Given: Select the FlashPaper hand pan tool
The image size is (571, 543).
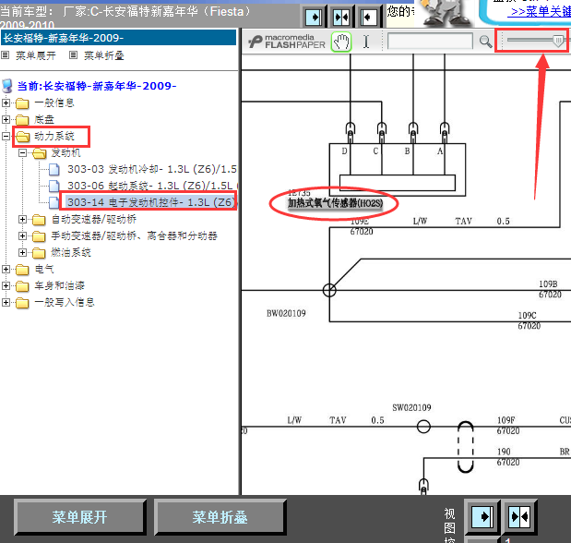Looking at the screenshot, I should (341, 42).
